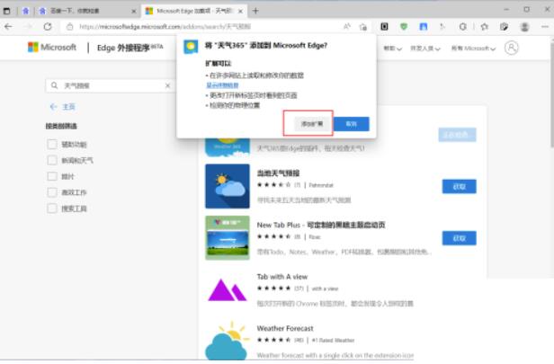Screen dimensions: 554x364
Task: Close the Microsoft Edge 加载项 tab
Action: point(241,12)
